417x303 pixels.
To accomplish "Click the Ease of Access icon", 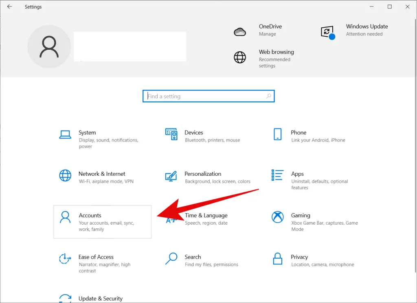I will click(65, 259).
